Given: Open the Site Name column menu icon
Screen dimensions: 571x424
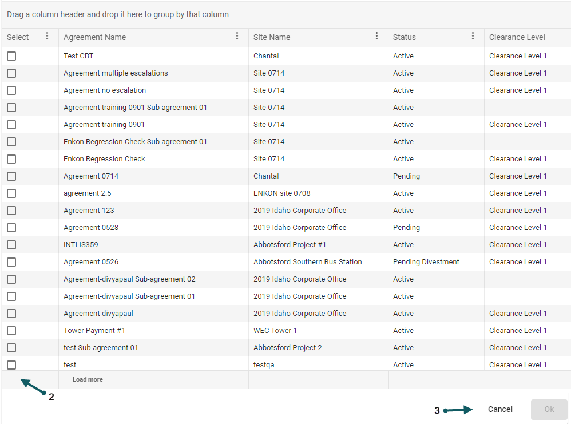Looking at the screenshot, I should click(x=376, y=37).
